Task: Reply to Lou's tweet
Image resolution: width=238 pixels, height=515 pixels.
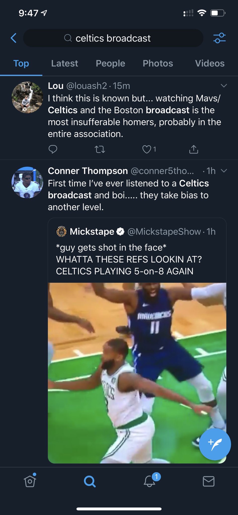Action: pyautogui.click(x=53, y=149)
